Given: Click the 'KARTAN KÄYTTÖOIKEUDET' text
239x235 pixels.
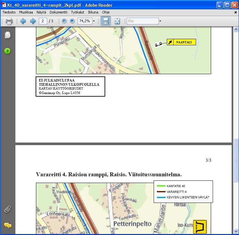Looking at the screenshot, I should point(61,89).
